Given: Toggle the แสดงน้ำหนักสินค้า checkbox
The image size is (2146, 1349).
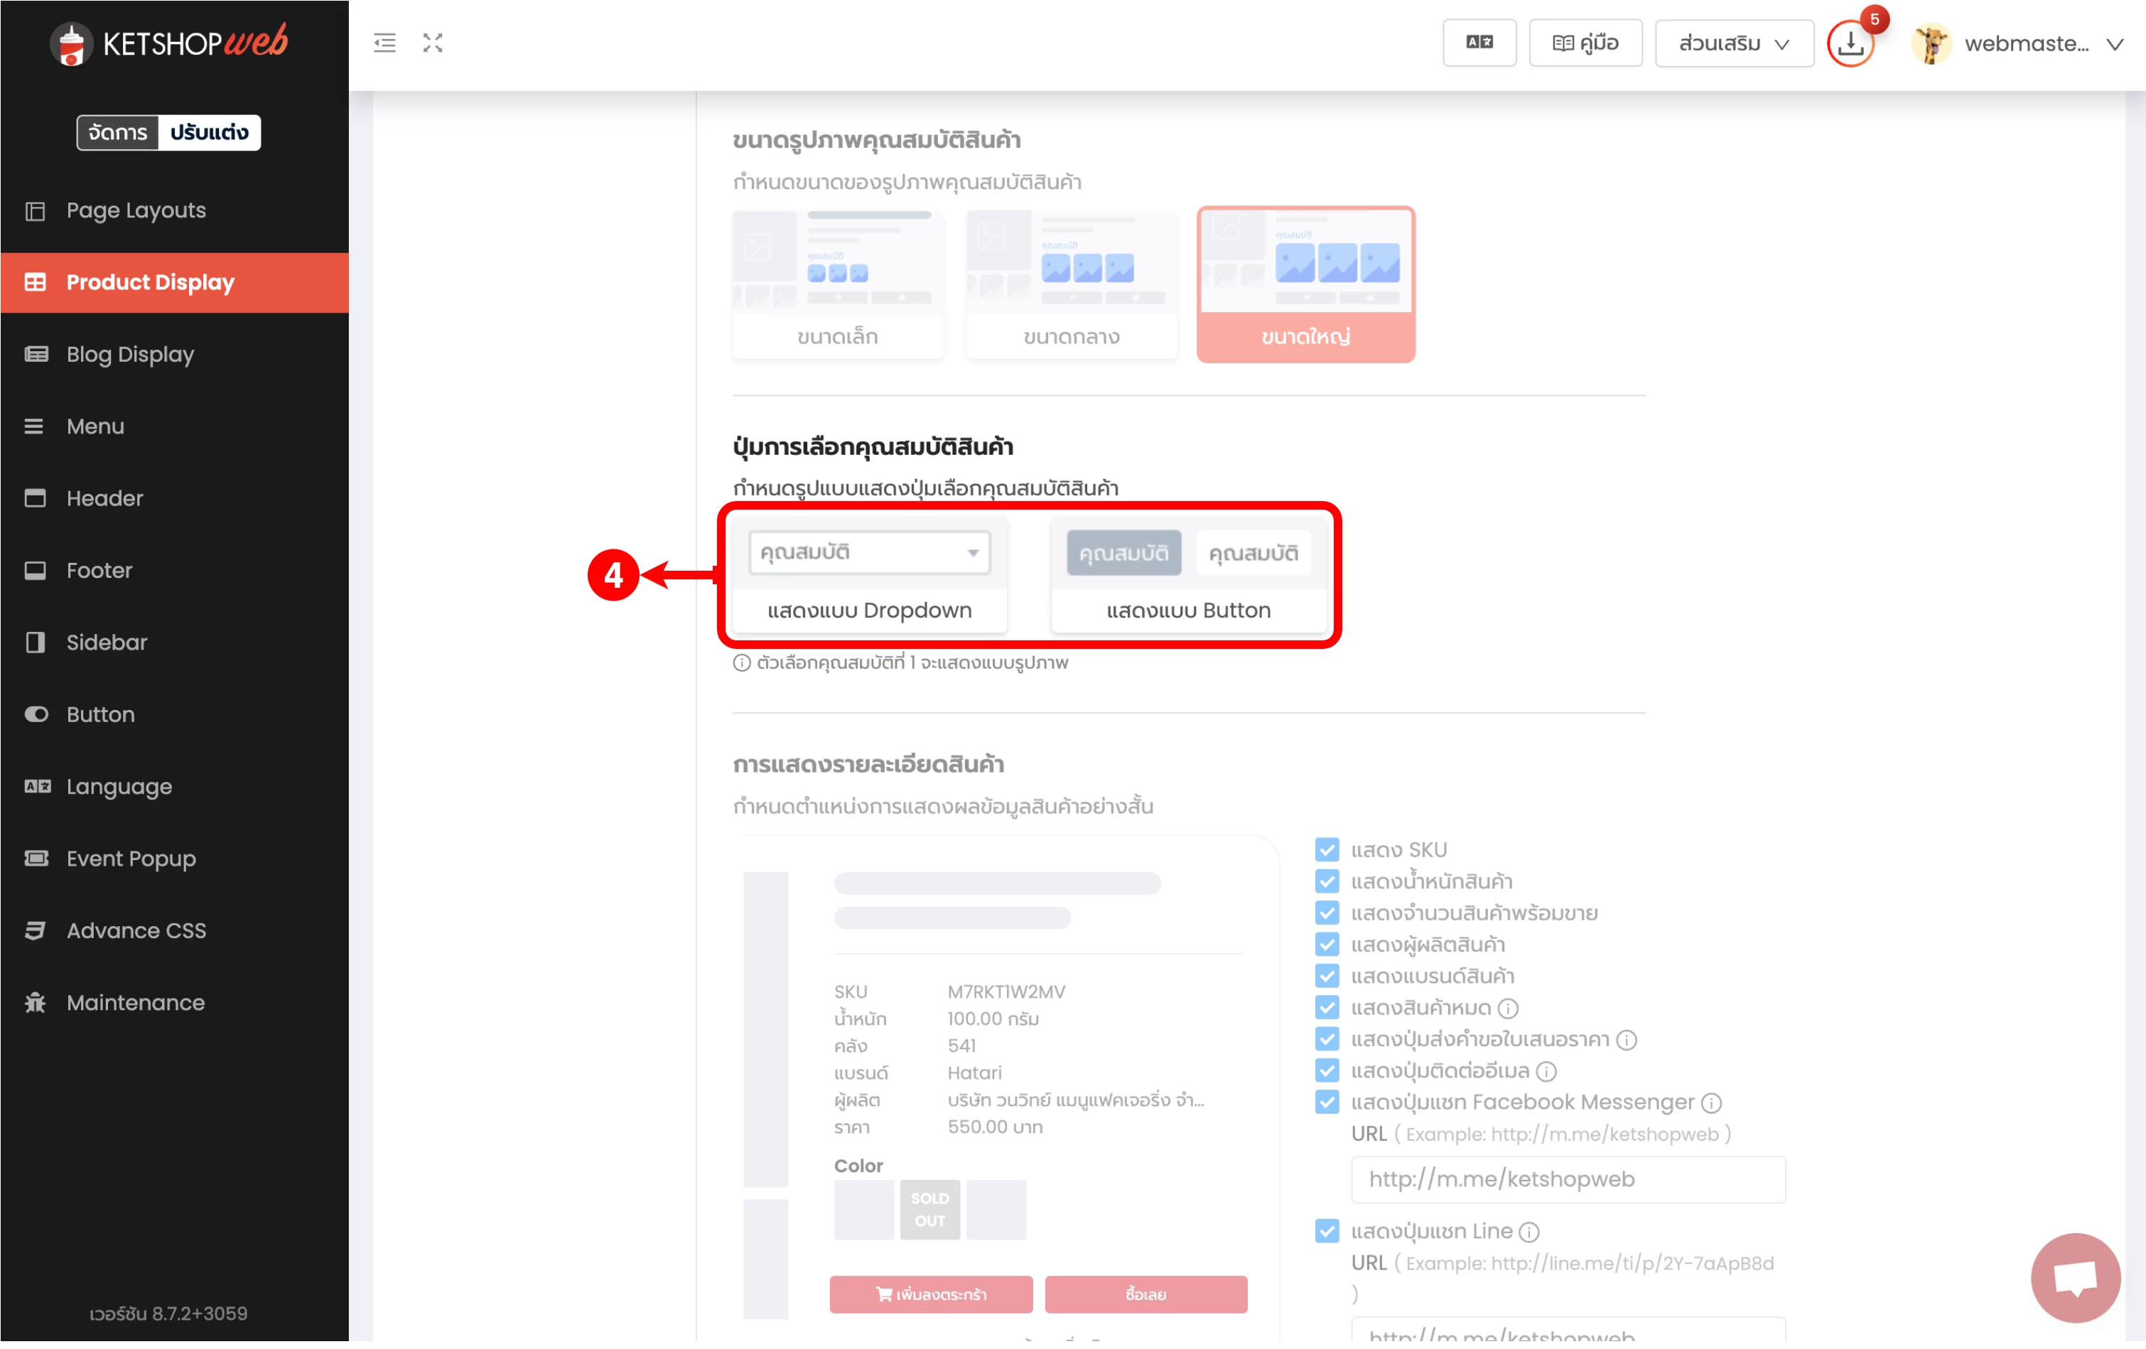Looking at the screenshot, I should [1327, 881].
